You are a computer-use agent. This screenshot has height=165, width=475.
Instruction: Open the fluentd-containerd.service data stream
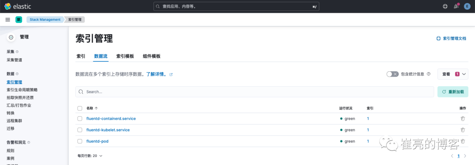pos(111,119)
